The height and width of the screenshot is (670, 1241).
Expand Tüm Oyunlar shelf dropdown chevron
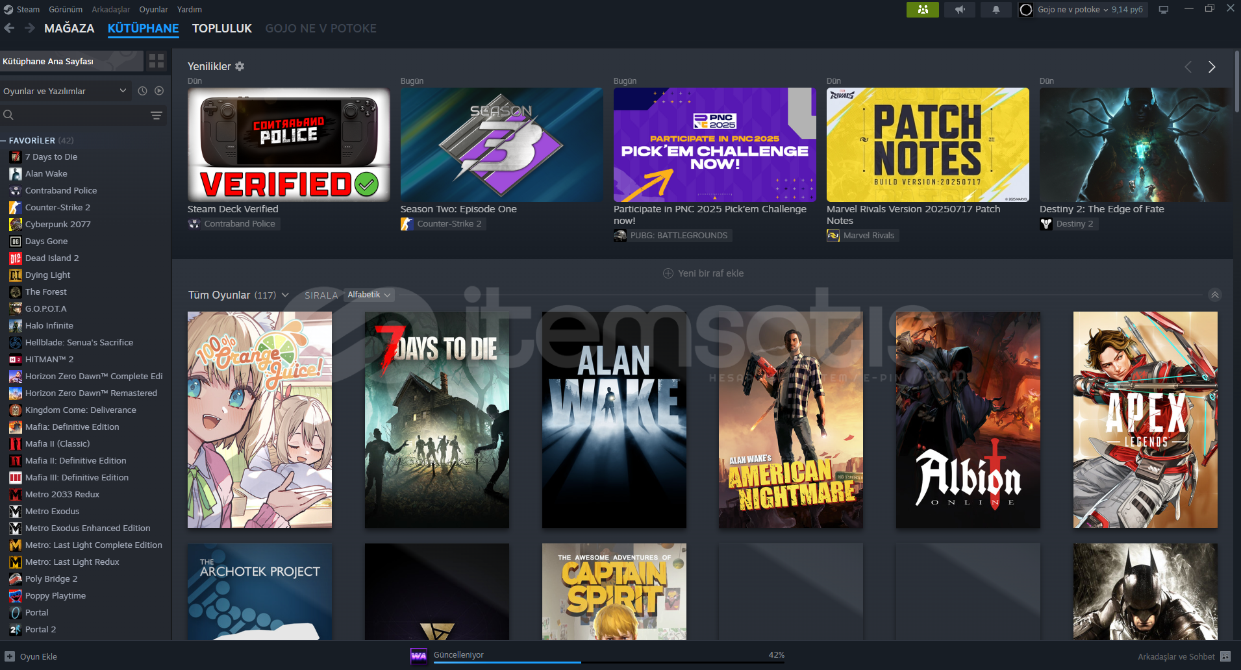click(285, 295)
